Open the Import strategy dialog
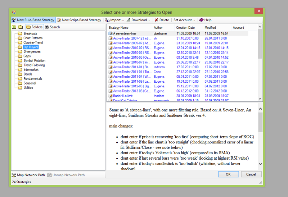The image size is (288, 197). [115, 20]
